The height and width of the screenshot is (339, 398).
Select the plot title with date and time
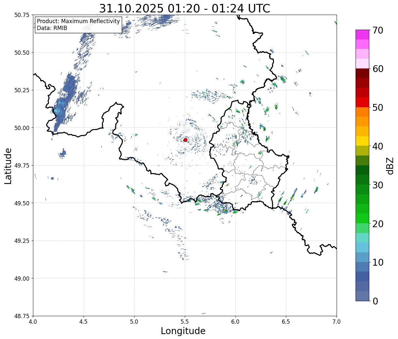(184, 8)
